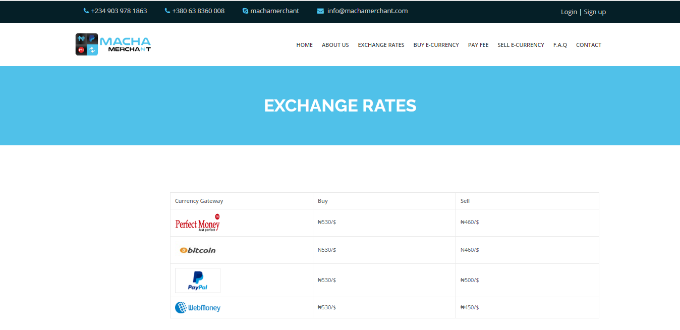This screenshot has width=680, height=330.
Task: Click the email envelope icon
Action: (320, 11)
